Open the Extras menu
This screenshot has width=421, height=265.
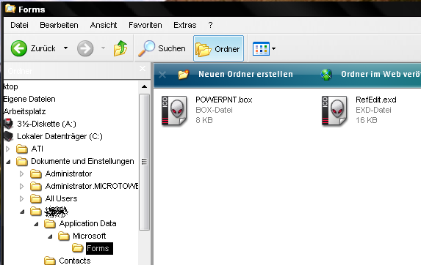[184, 25]
